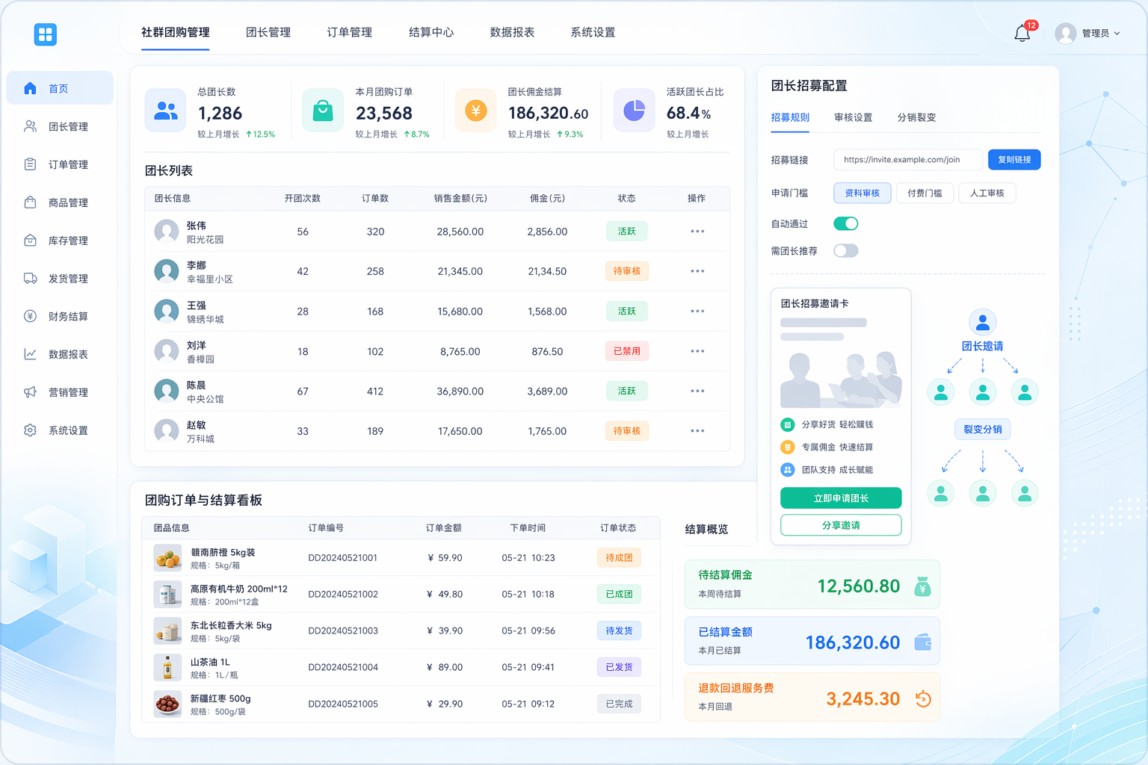Select 发货管理 truck icon in sidebar
Screen dimensions: 1148x765
(x=30, y=279)
